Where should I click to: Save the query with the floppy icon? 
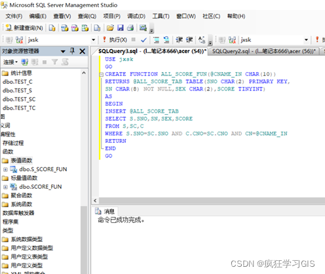(x=121, y=28)
